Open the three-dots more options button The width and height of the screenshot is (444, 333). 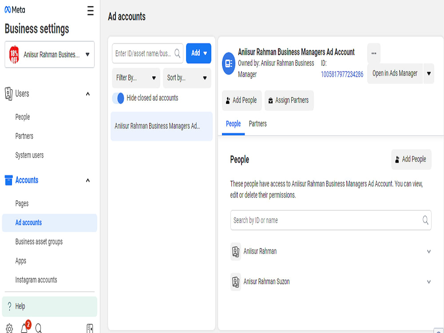(374, 53)
